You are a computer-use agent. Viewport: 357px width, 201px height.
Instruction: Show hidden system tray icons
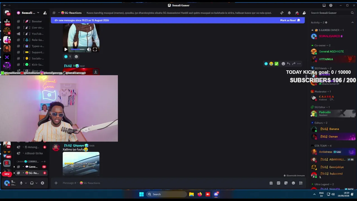pos(314,194)
